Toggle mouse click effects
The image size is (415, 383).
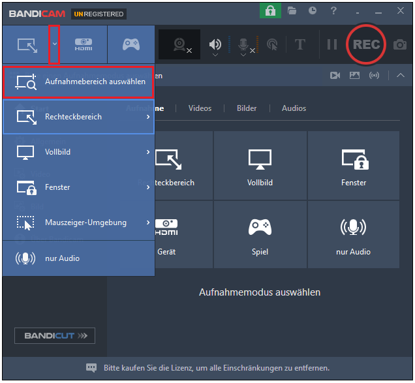click(x=272, y=44)
